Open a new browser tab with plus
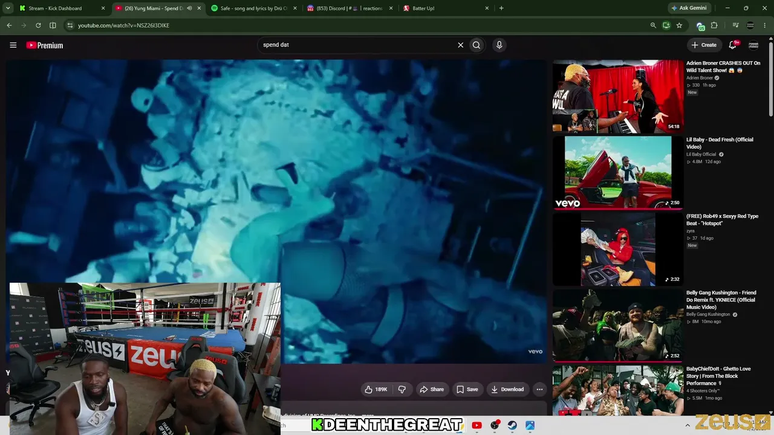Screen dimensions: 774x435 501,8
